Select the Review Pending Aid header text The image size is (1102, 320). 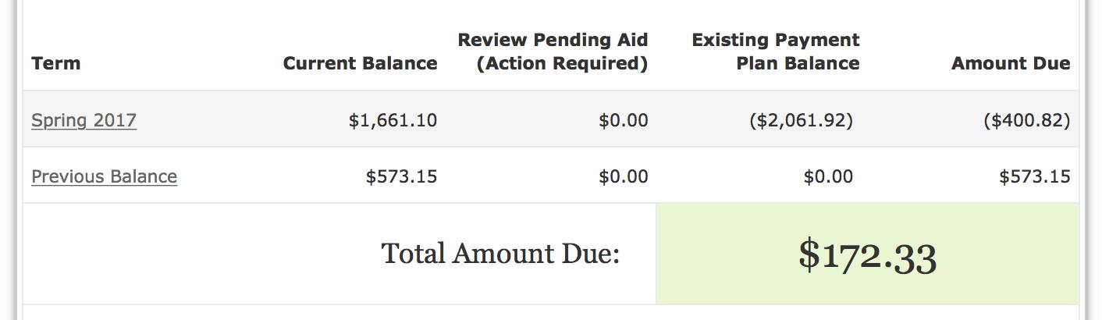(553, 39)
